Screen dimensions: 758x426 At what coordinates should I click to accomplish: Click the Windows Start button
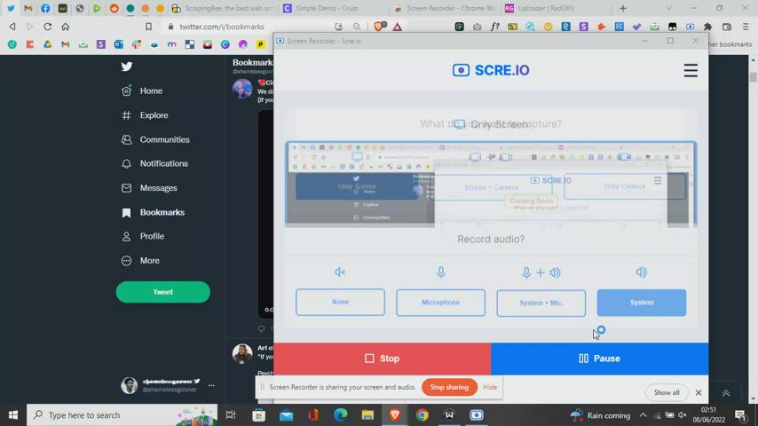(13, 414)
